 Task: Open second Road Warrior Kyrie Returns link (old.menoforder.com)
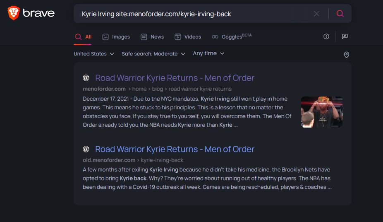(x=175, y=149)
